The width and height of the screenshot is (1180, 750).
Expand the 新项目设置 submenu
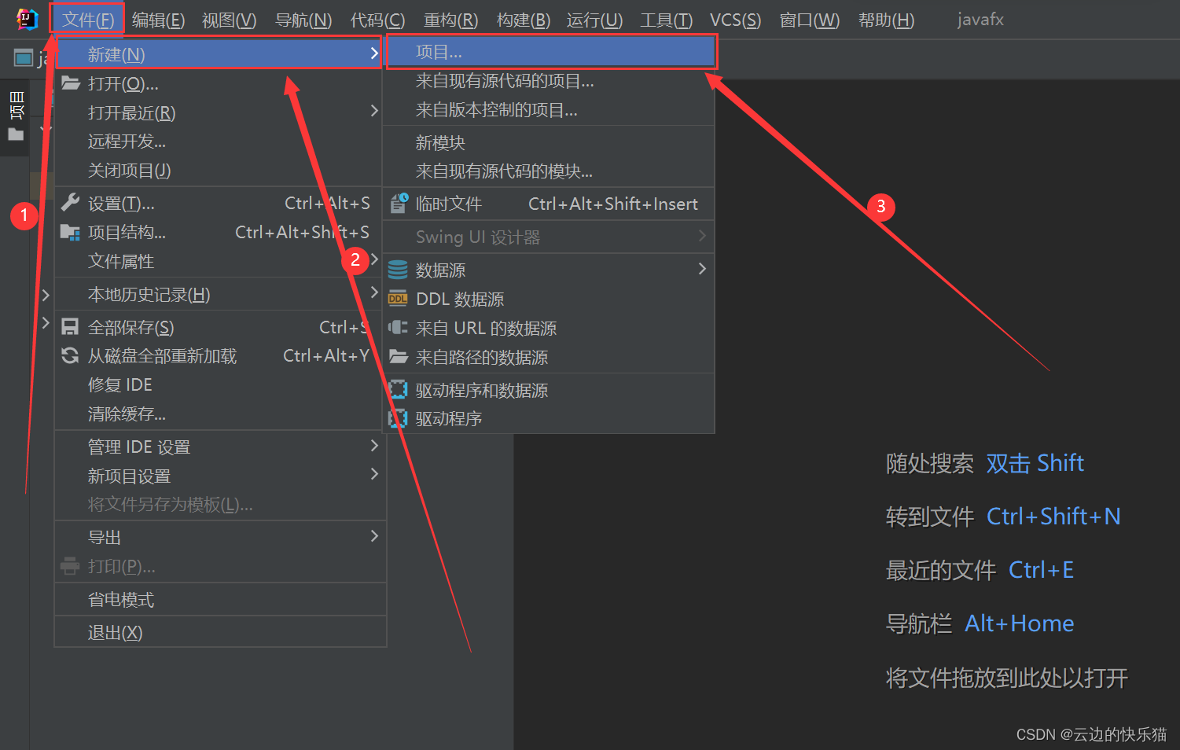pos(374,474)
